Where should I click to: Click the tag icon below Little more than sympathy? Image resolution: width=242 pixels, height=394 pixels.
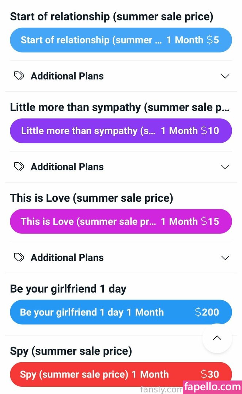pyautogui.click(x=19, y=167)
